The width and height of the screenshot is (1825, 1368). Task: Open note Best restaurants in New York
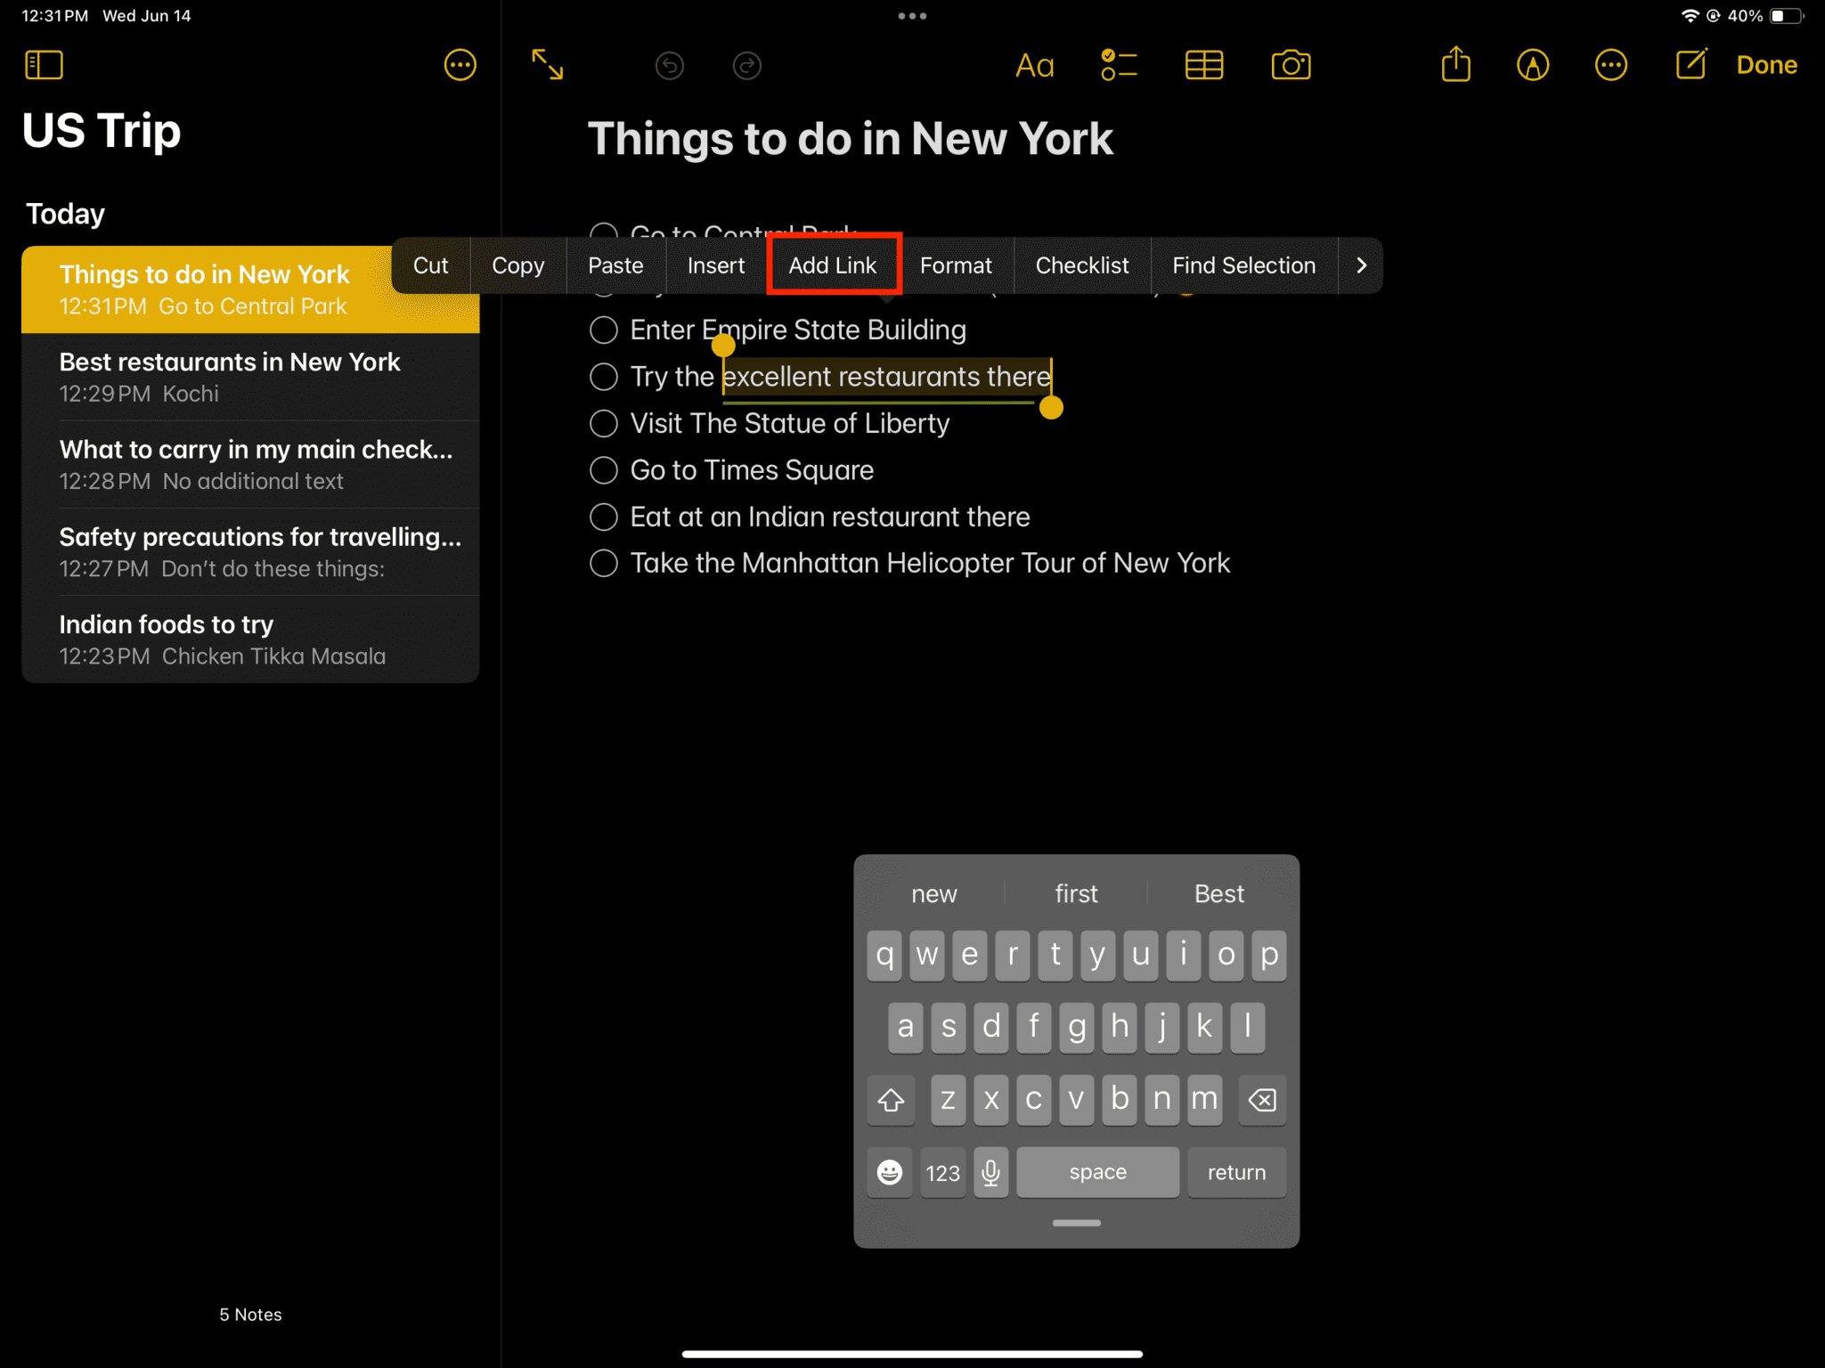(250, 377)
